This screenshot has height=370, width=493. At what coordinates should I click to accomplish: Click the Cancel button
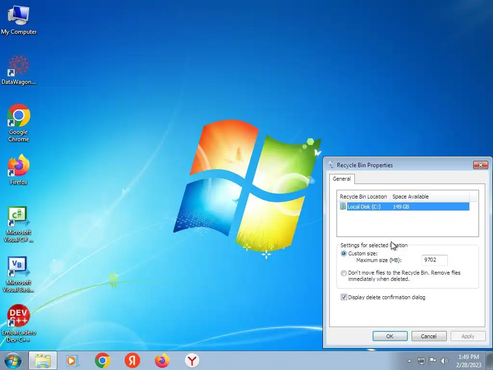pyautogui.click(x=429, y=336)
